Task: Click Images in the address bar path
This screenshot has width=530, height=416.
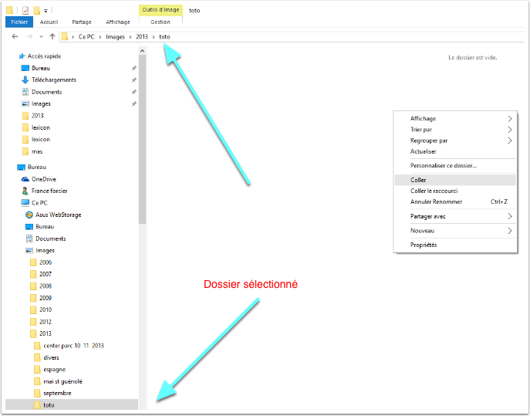Action: tap(115, 36)
